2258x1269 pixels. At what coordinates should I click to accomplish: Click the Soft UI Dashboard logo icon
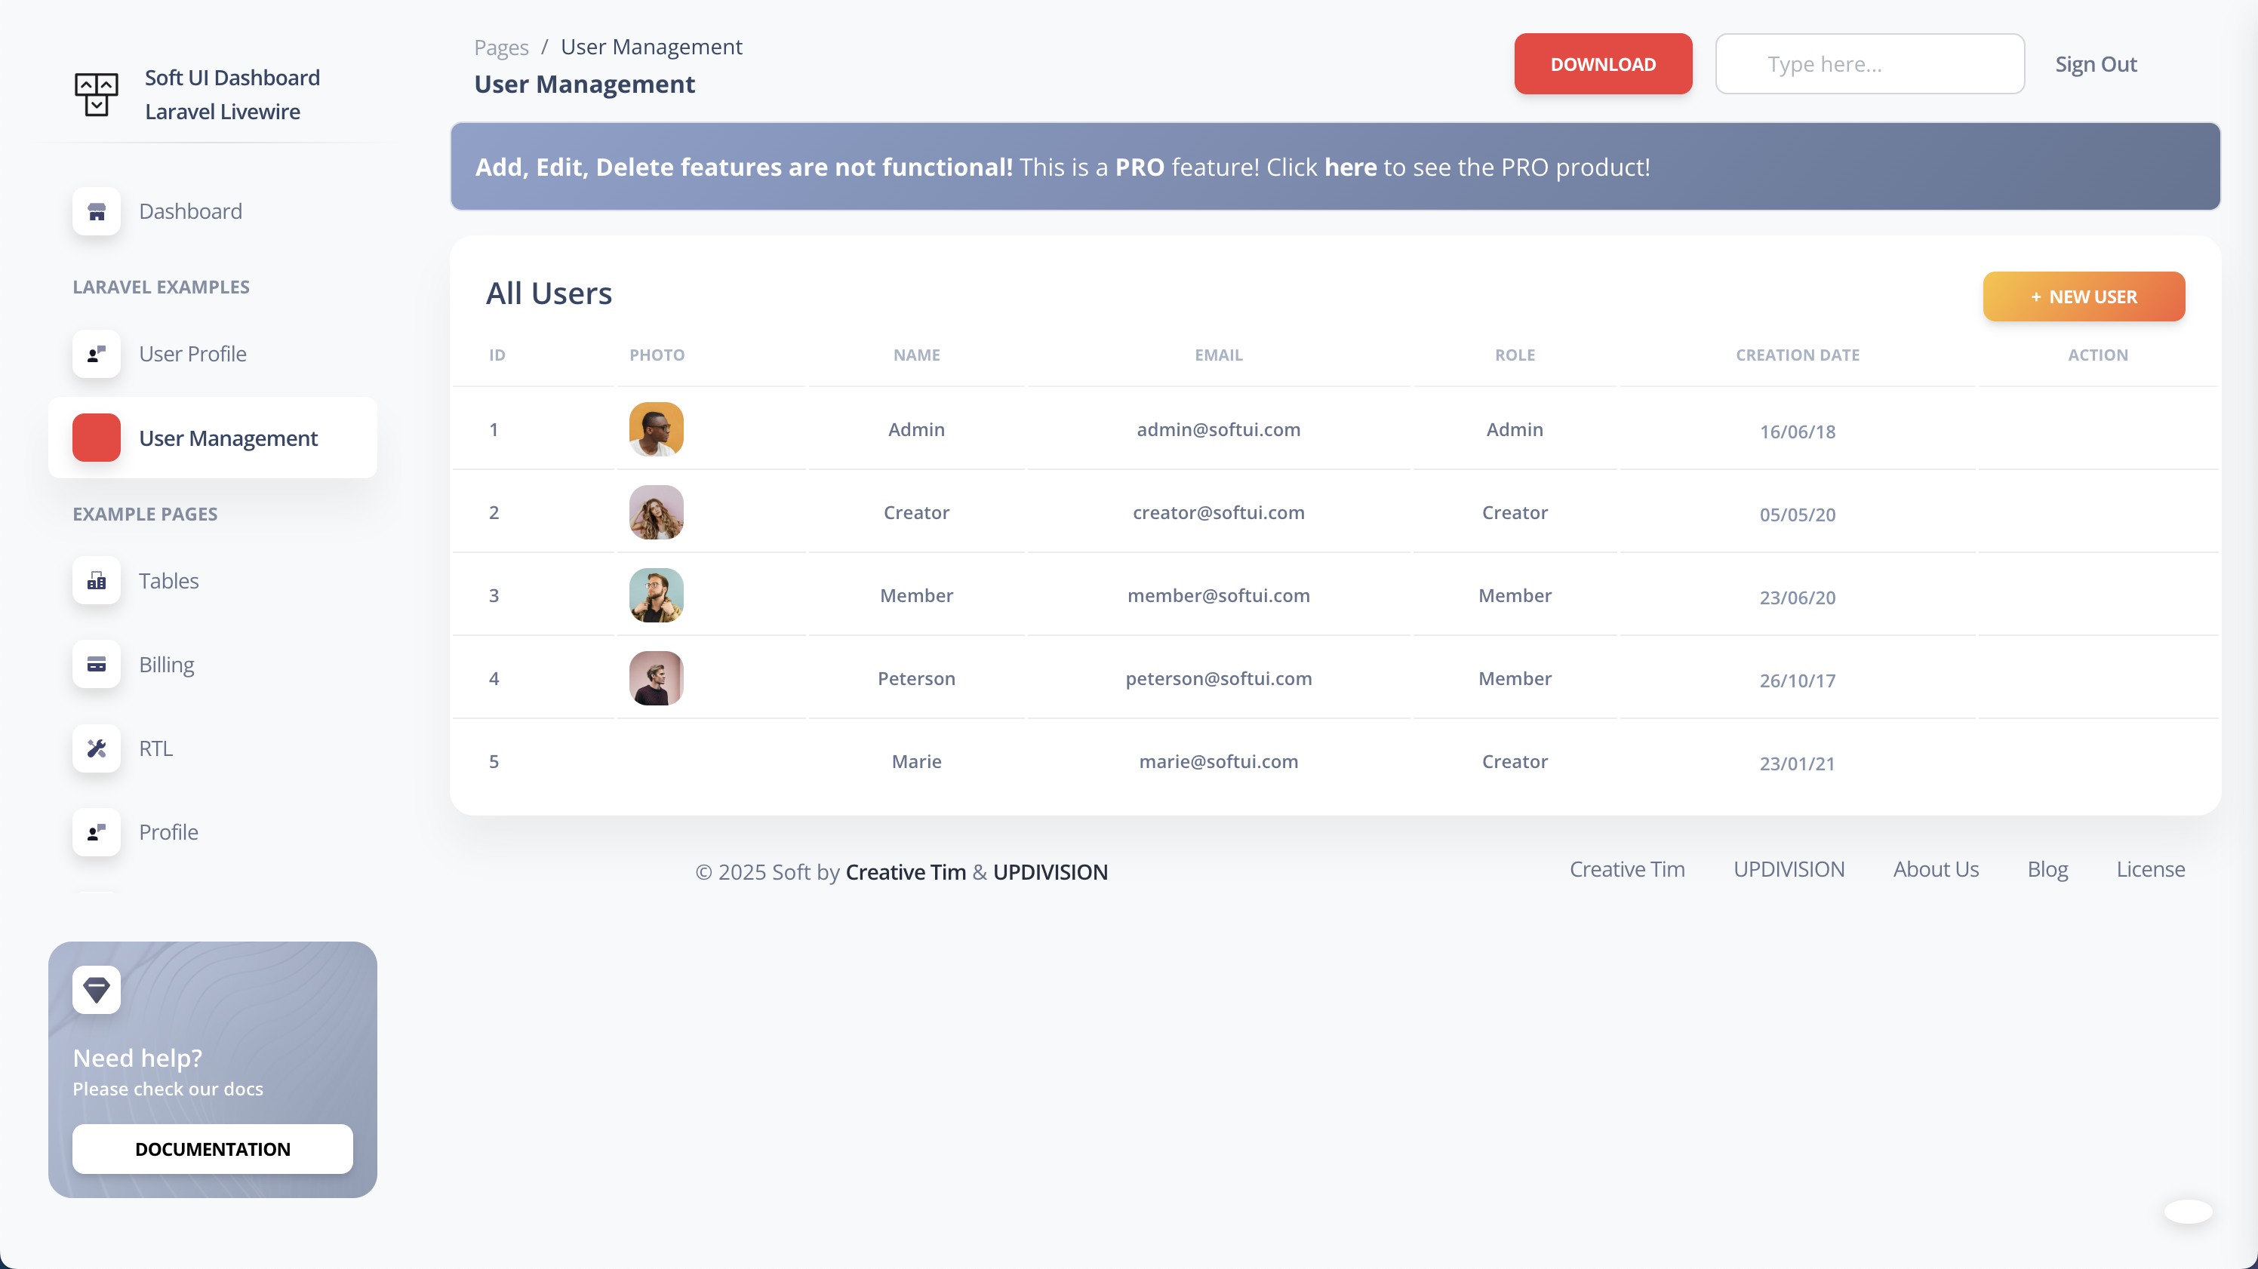coord(97,94)
